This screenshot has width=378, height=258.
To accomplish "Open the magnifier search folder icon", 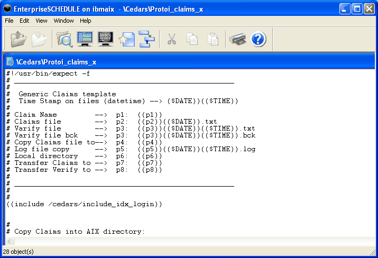I will (64, 39).
